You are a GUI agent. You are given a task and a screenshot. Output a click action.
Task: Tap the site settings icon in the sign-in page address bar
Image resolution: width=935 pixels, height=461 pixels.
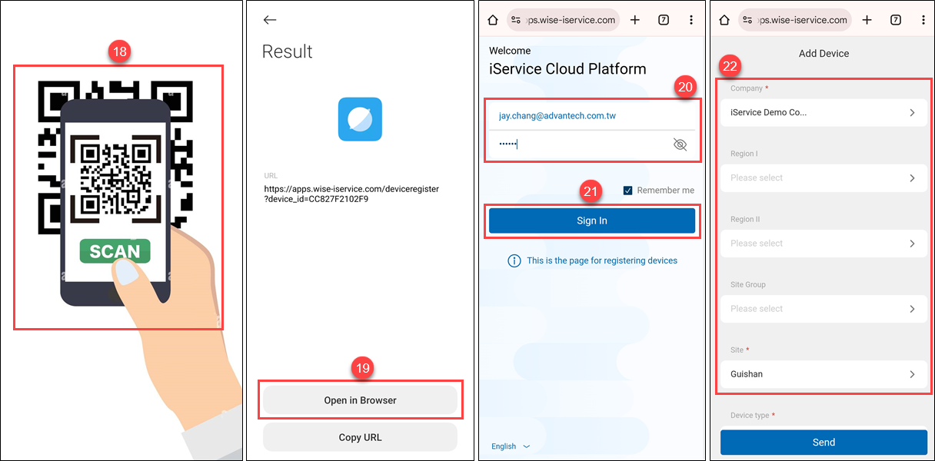(x=516, y=20)
